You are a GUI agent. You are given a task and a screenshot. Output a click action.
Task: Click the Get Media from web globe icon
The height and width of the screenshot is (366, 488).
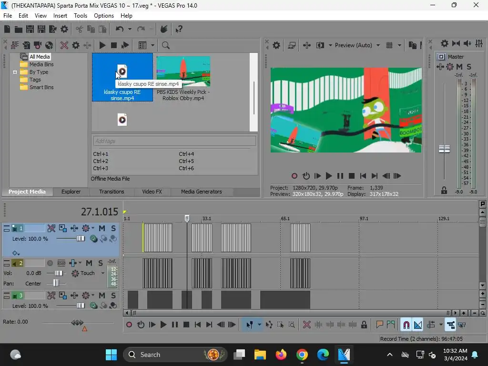(x=49, y=45)
